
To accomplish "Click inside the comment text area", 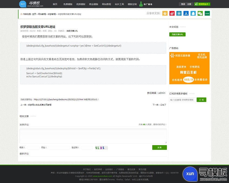I will pyautogui.click(x=93, y=136).
